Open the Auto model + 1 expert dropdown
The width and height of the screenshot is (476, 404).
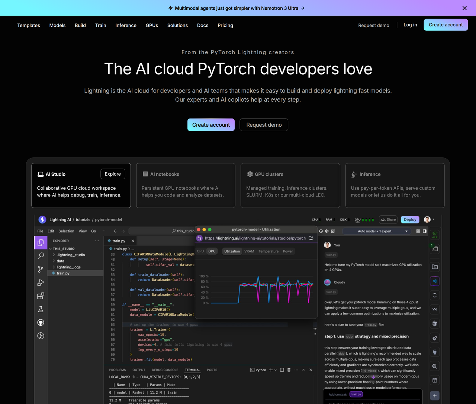pyautogui.click(x=377, y=231)
